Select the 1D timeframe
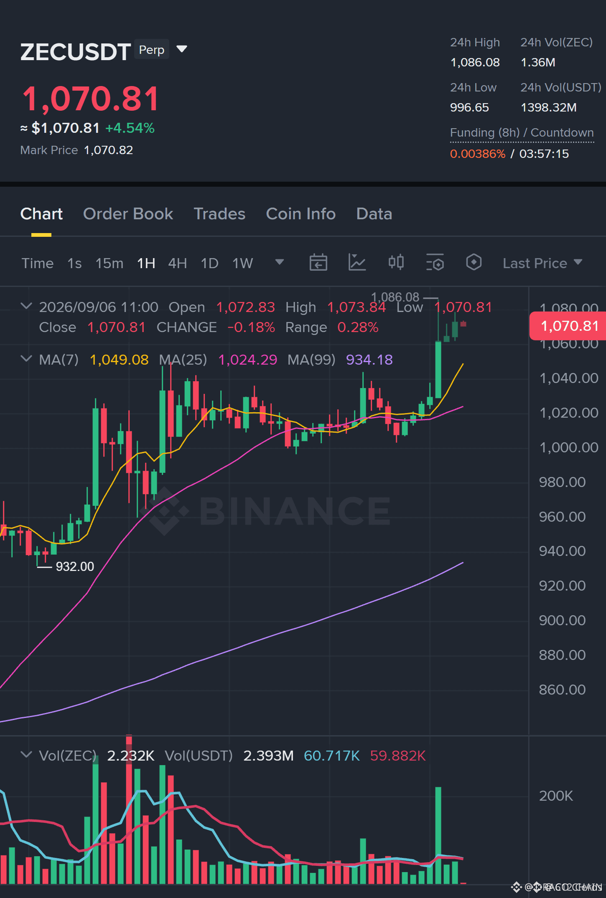 click(x=209, y=263)
